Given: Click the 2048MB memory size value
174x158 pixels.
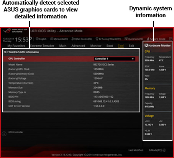Looking at the screenshot, I should 98,87.
